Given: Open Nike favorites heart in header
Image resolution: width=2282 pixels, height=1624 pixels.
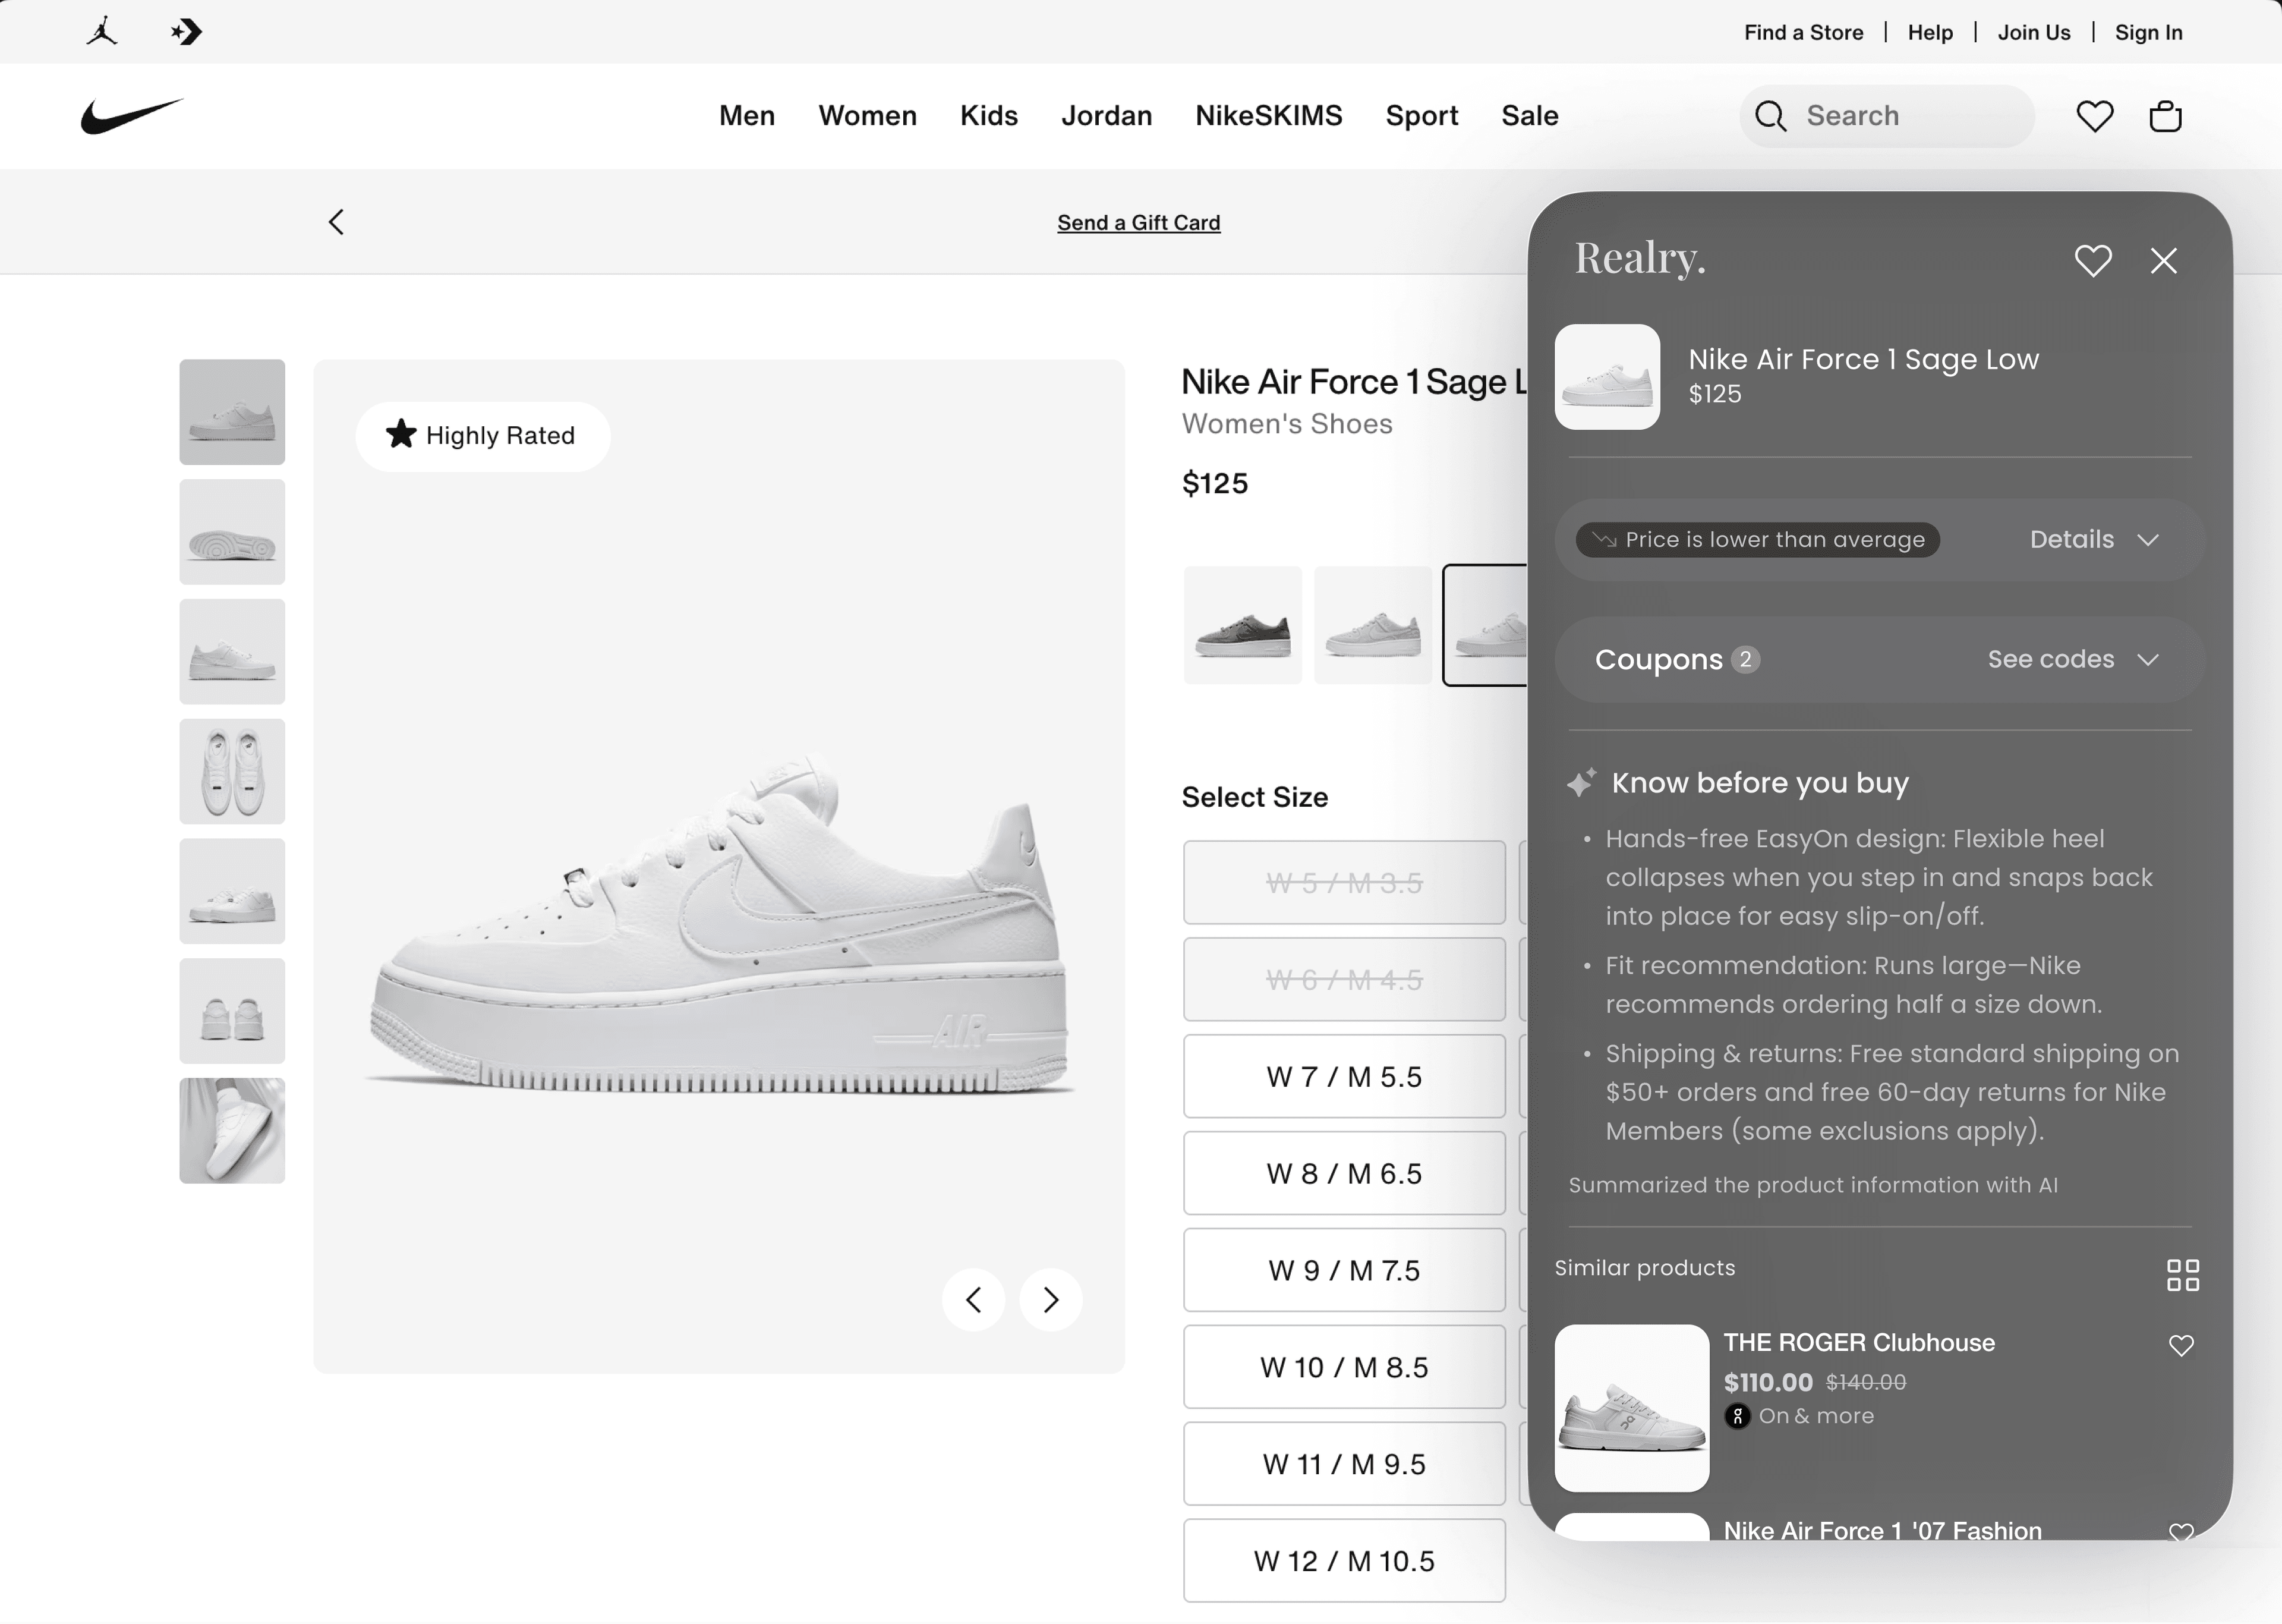Looking at the screenshot, I should click(2094, 116).
